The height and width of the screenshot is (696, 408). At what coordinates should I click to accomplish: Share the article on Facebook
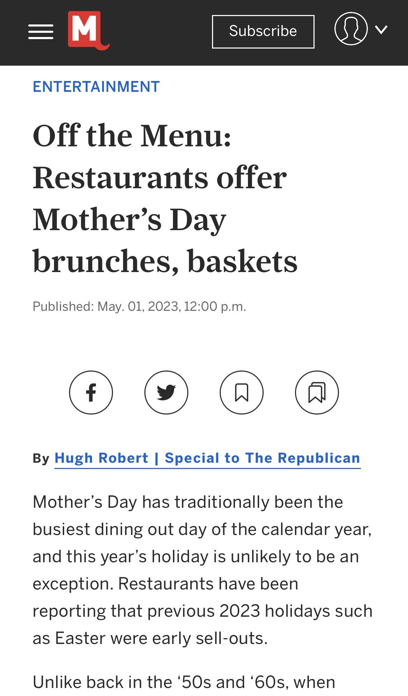(91, 392)
